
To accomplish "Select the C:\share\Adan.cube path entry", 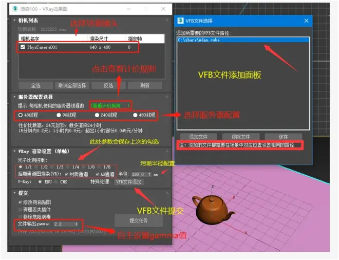I will tap(243, 40).
